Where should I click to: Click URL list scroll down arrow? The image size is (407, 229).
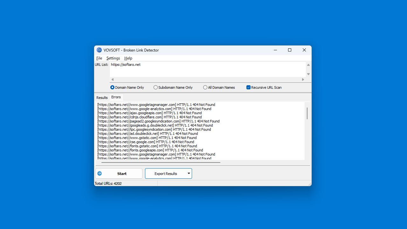(x=308, y=74)
